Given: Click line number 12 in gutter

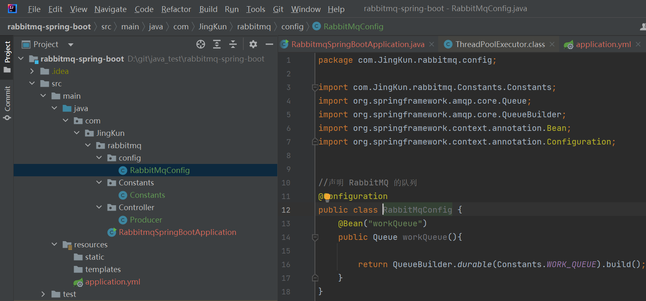Looking at the screenshot, I should click(286, 210).
